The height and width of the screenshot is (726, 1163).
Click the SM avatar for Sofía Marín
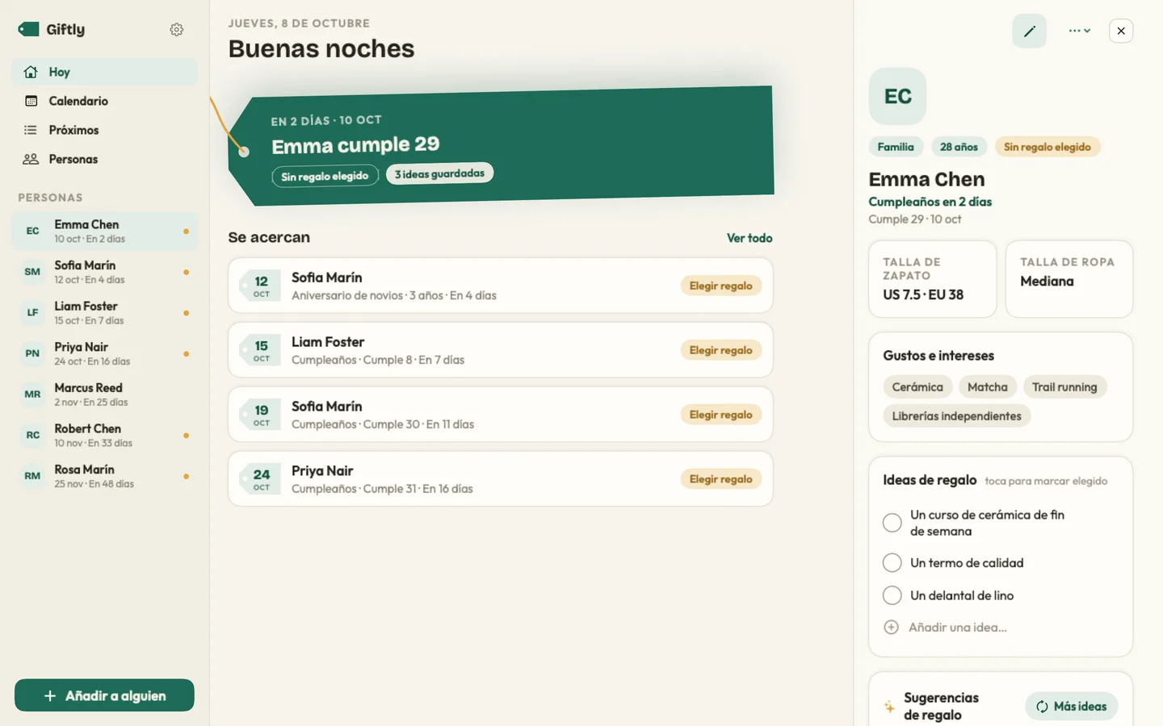(x=32, y=272)
